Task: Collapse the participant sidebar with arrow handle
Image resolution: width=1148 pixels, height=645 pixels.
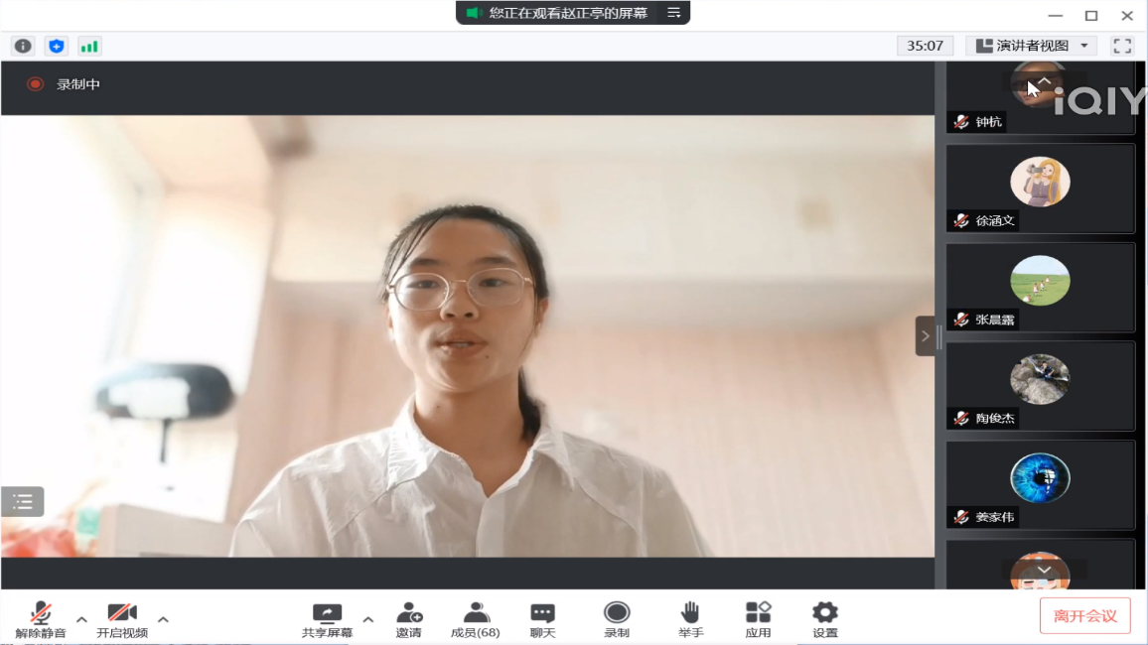Action: 925,336
